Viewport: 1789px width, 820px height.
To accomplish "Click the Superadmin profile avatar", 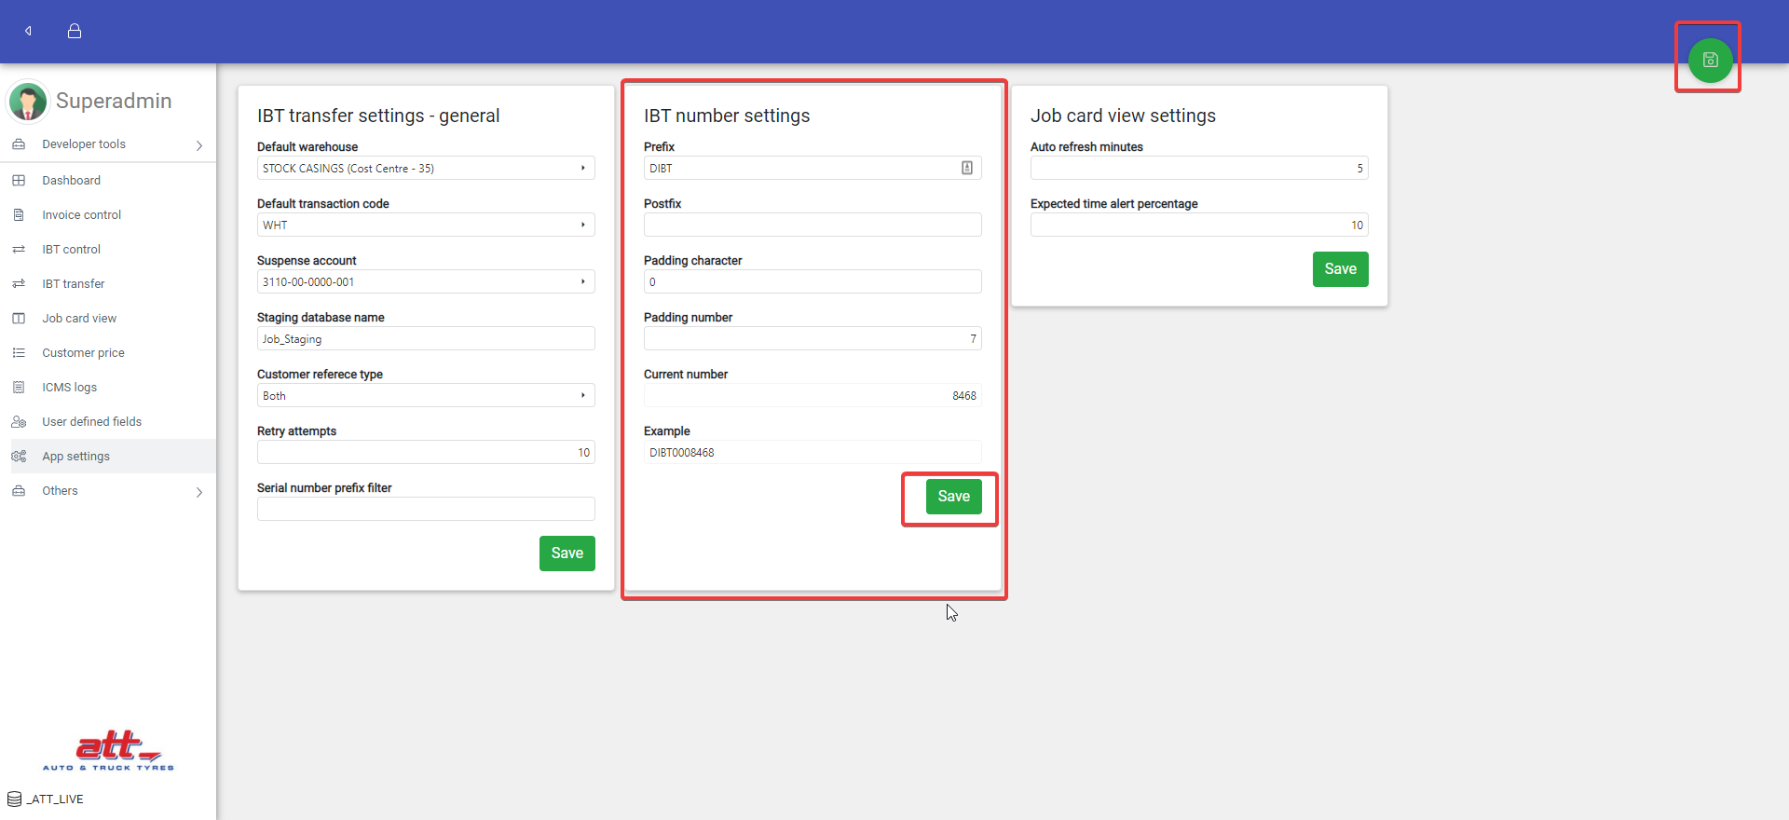I will (28, 102).
